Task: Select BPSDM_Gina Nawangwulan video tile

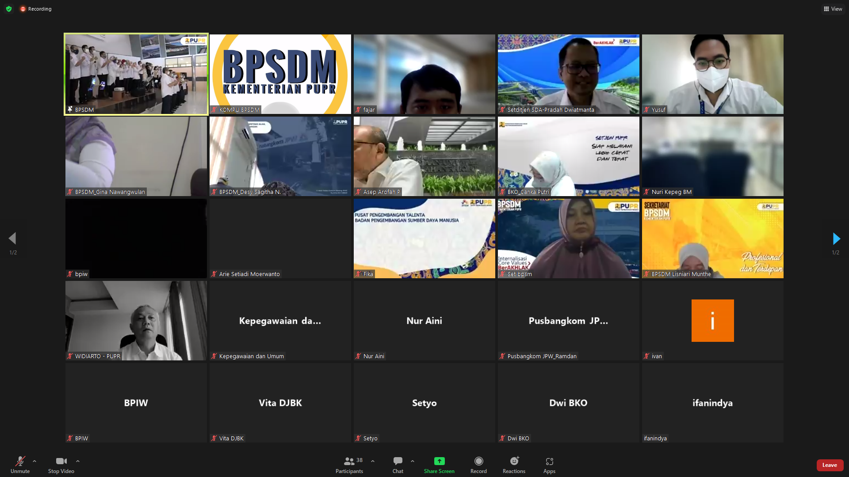Action: [136, 156]
